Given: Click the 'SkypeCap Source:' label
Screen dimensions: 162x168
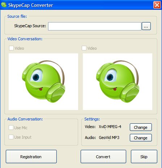Looking at the screenshot, I should [30, 26].
